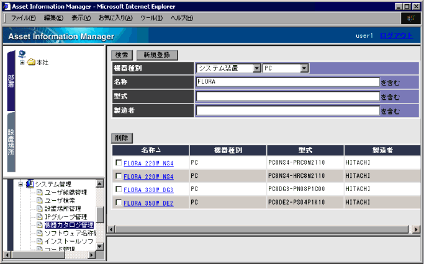Screen dimensions: 424x264
Task: Click the ユーザ検索 page icon
Action: (x=40, y=200)
